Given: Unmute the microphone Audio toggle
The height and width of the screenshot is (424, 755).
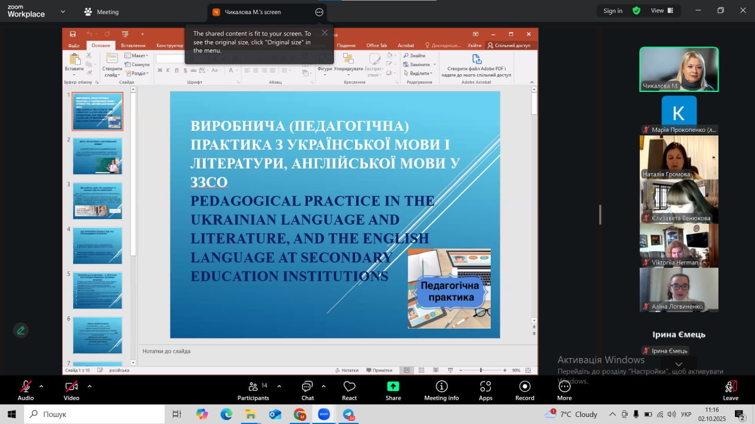Looking at the screenshot, I should (x=25, y=390).
